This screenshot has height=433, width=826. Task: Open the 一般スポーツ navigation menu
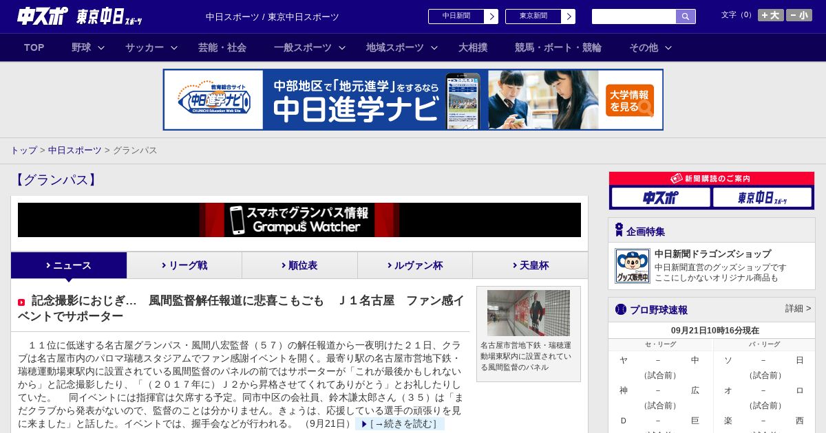point(303,47)
